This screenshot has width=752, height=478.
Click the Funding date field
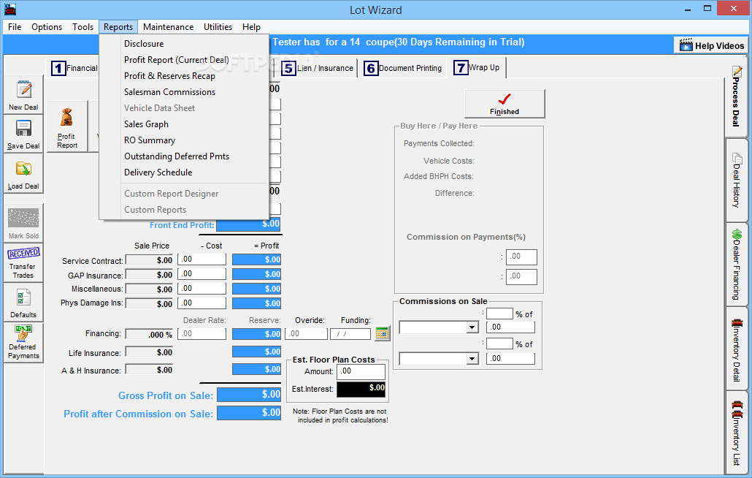350,333
